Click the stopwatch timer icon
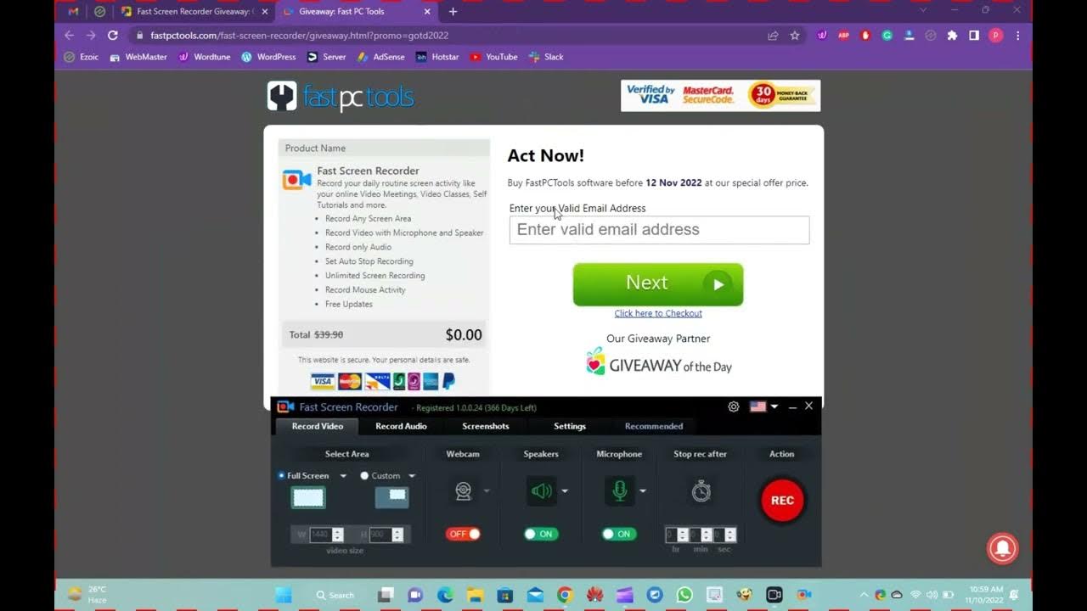 pos(701,491)
